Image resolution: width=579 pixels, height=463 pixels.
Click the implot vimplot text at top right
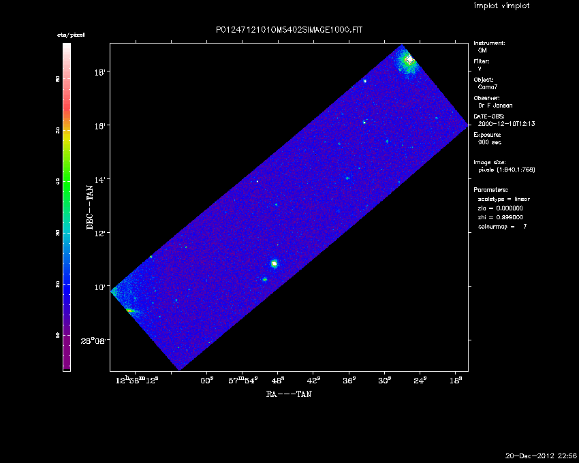tap(501, 6)
